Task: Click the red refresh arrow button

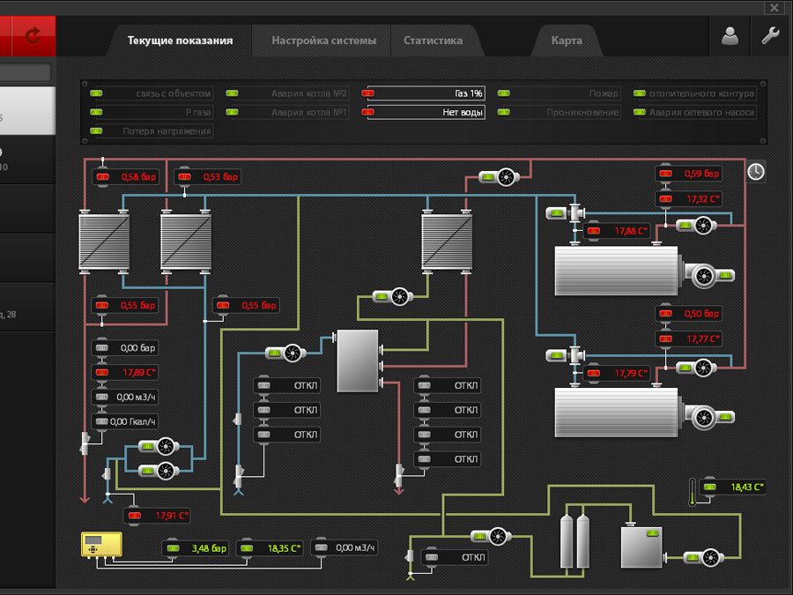Action: [33, 36]
